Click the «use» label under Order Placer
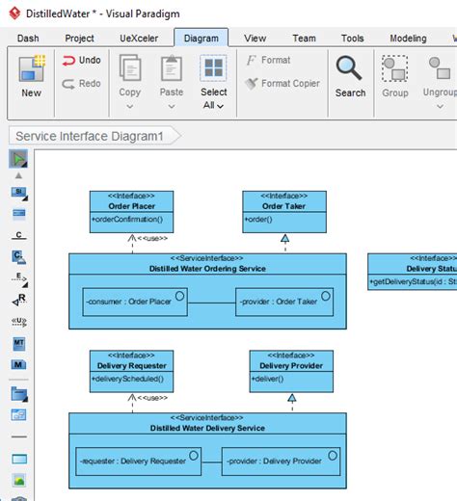Viewport: 457px width, 501px height. [x=152, y=238]
